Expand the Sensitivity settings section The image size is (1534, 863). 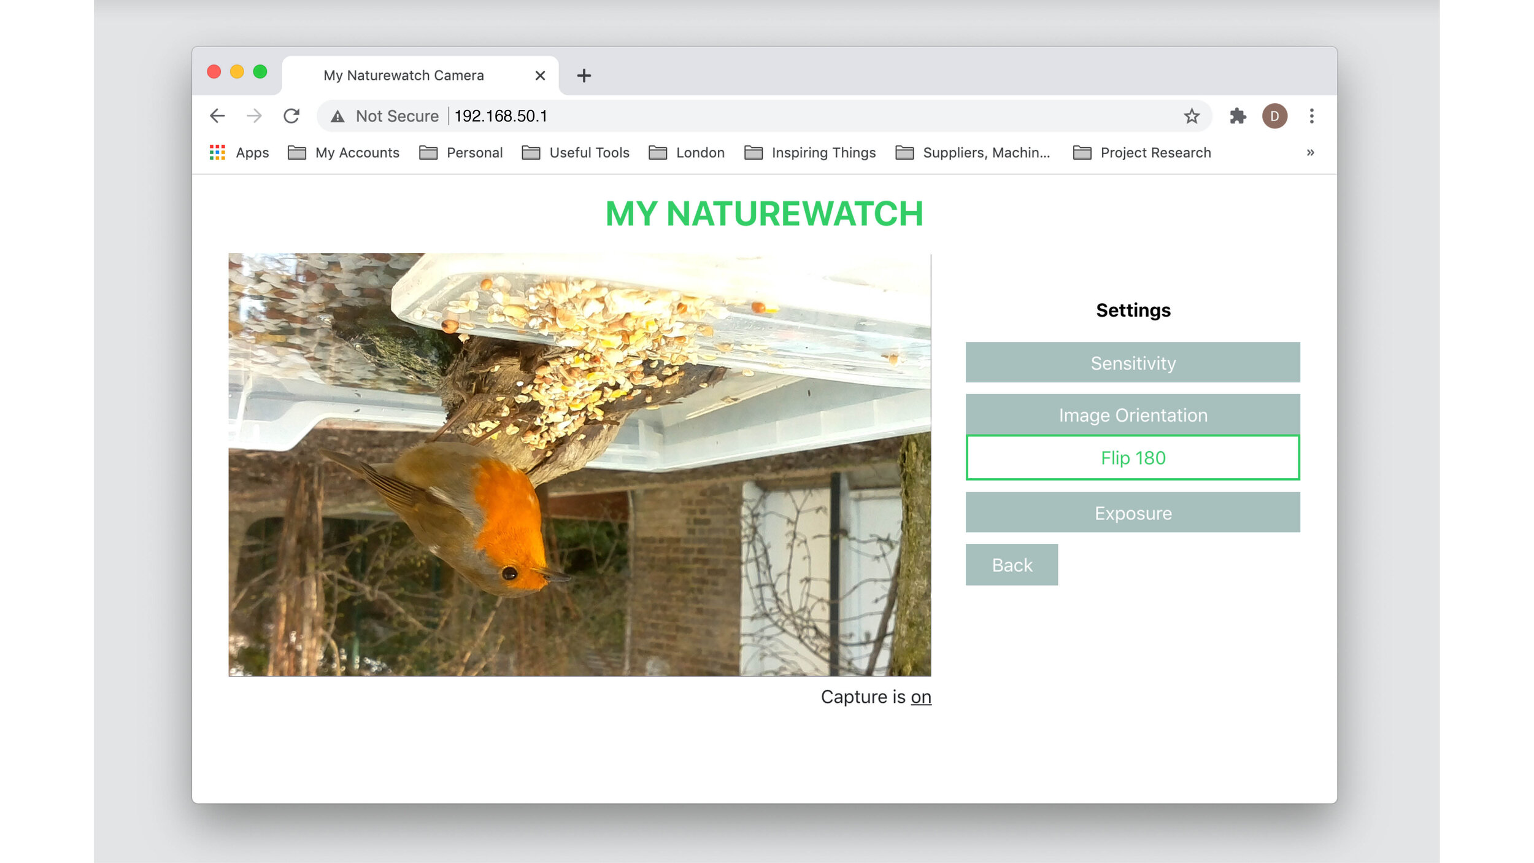point(1133,363)
